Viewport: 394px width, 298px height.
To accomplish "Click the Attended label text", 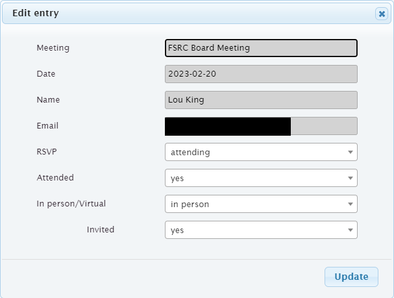I will tap(55, 177).
